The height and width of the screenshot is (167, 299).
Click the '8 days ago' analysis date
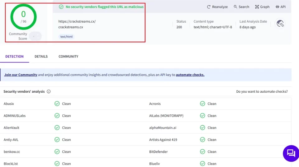pos(248,27)
